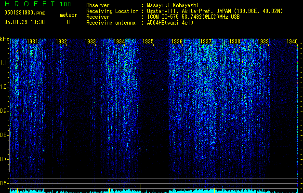Click the meteor count 8
This screenshot has height=193, width=303.
(x=68, y=22)
